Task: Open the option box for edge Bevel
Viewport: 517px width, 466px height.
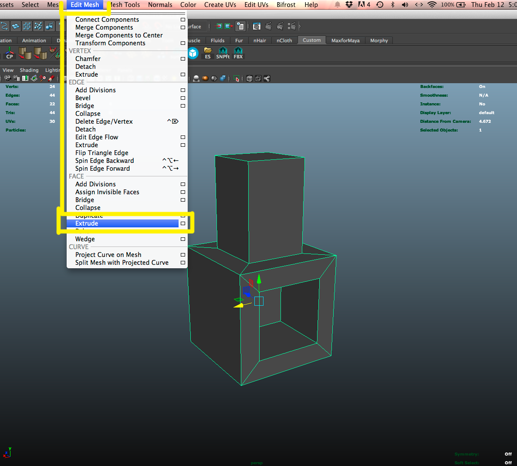Action: tap(183, 98)
